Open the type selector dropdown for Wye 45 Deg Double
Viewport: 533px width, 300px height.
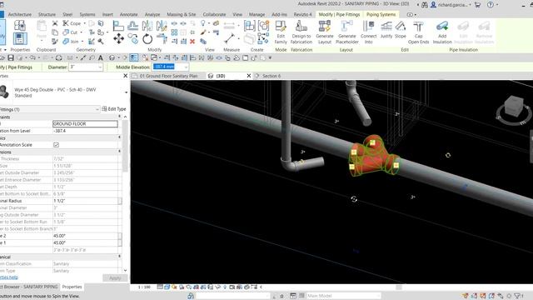pos(126,92)
